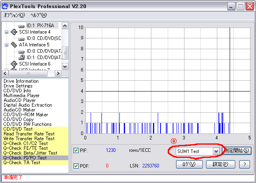Open Drive Information
Image resolution: width=256 pixels, height=183 pixels.
21,81
